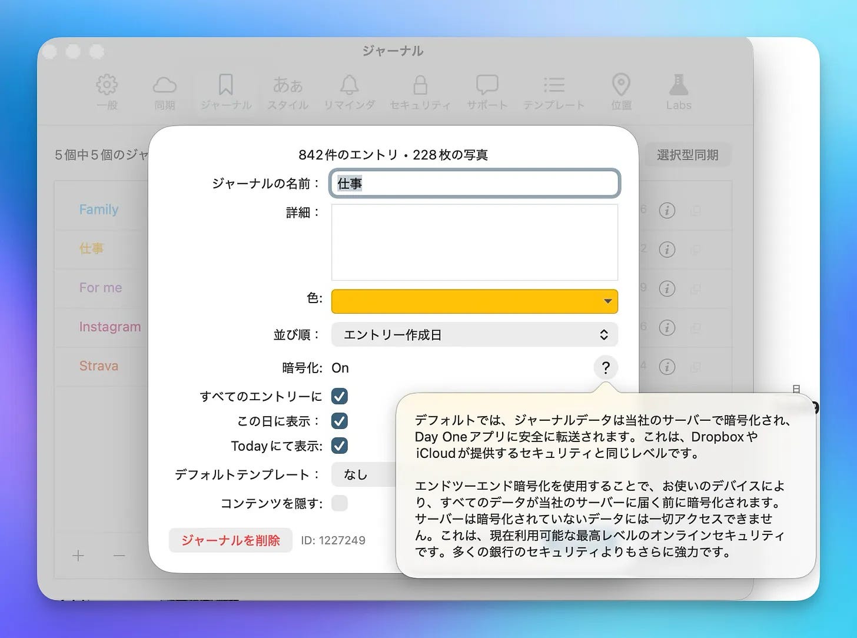Click the info icon in Family row
857x638 pixels.
click(667, 210)
